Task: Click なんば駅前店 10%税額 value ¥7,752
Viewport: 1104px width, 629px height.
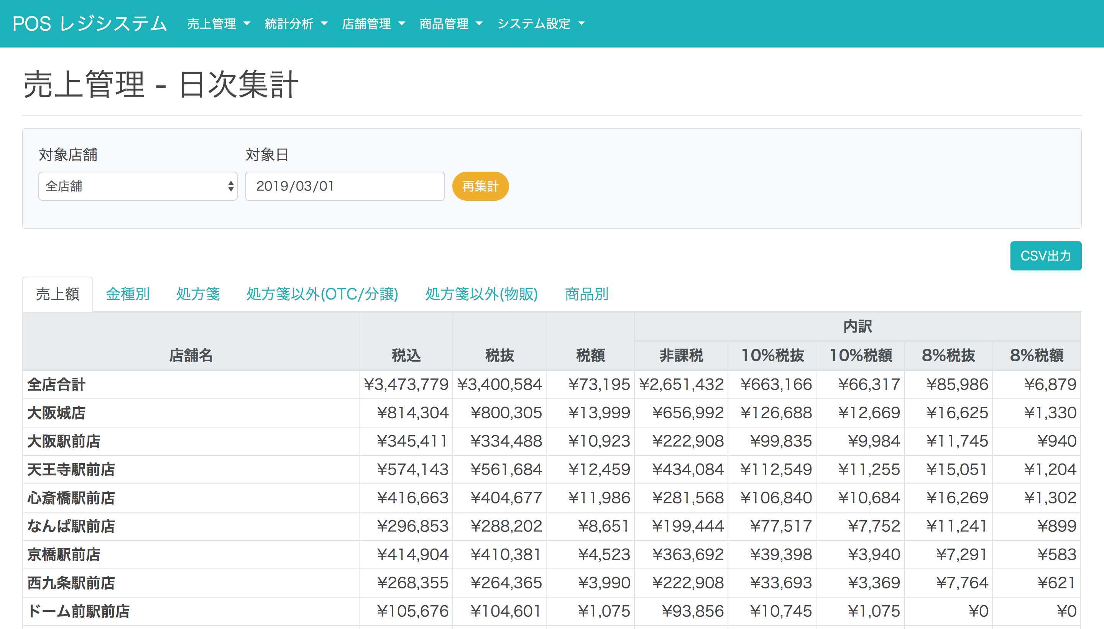Action: point(874,526)
